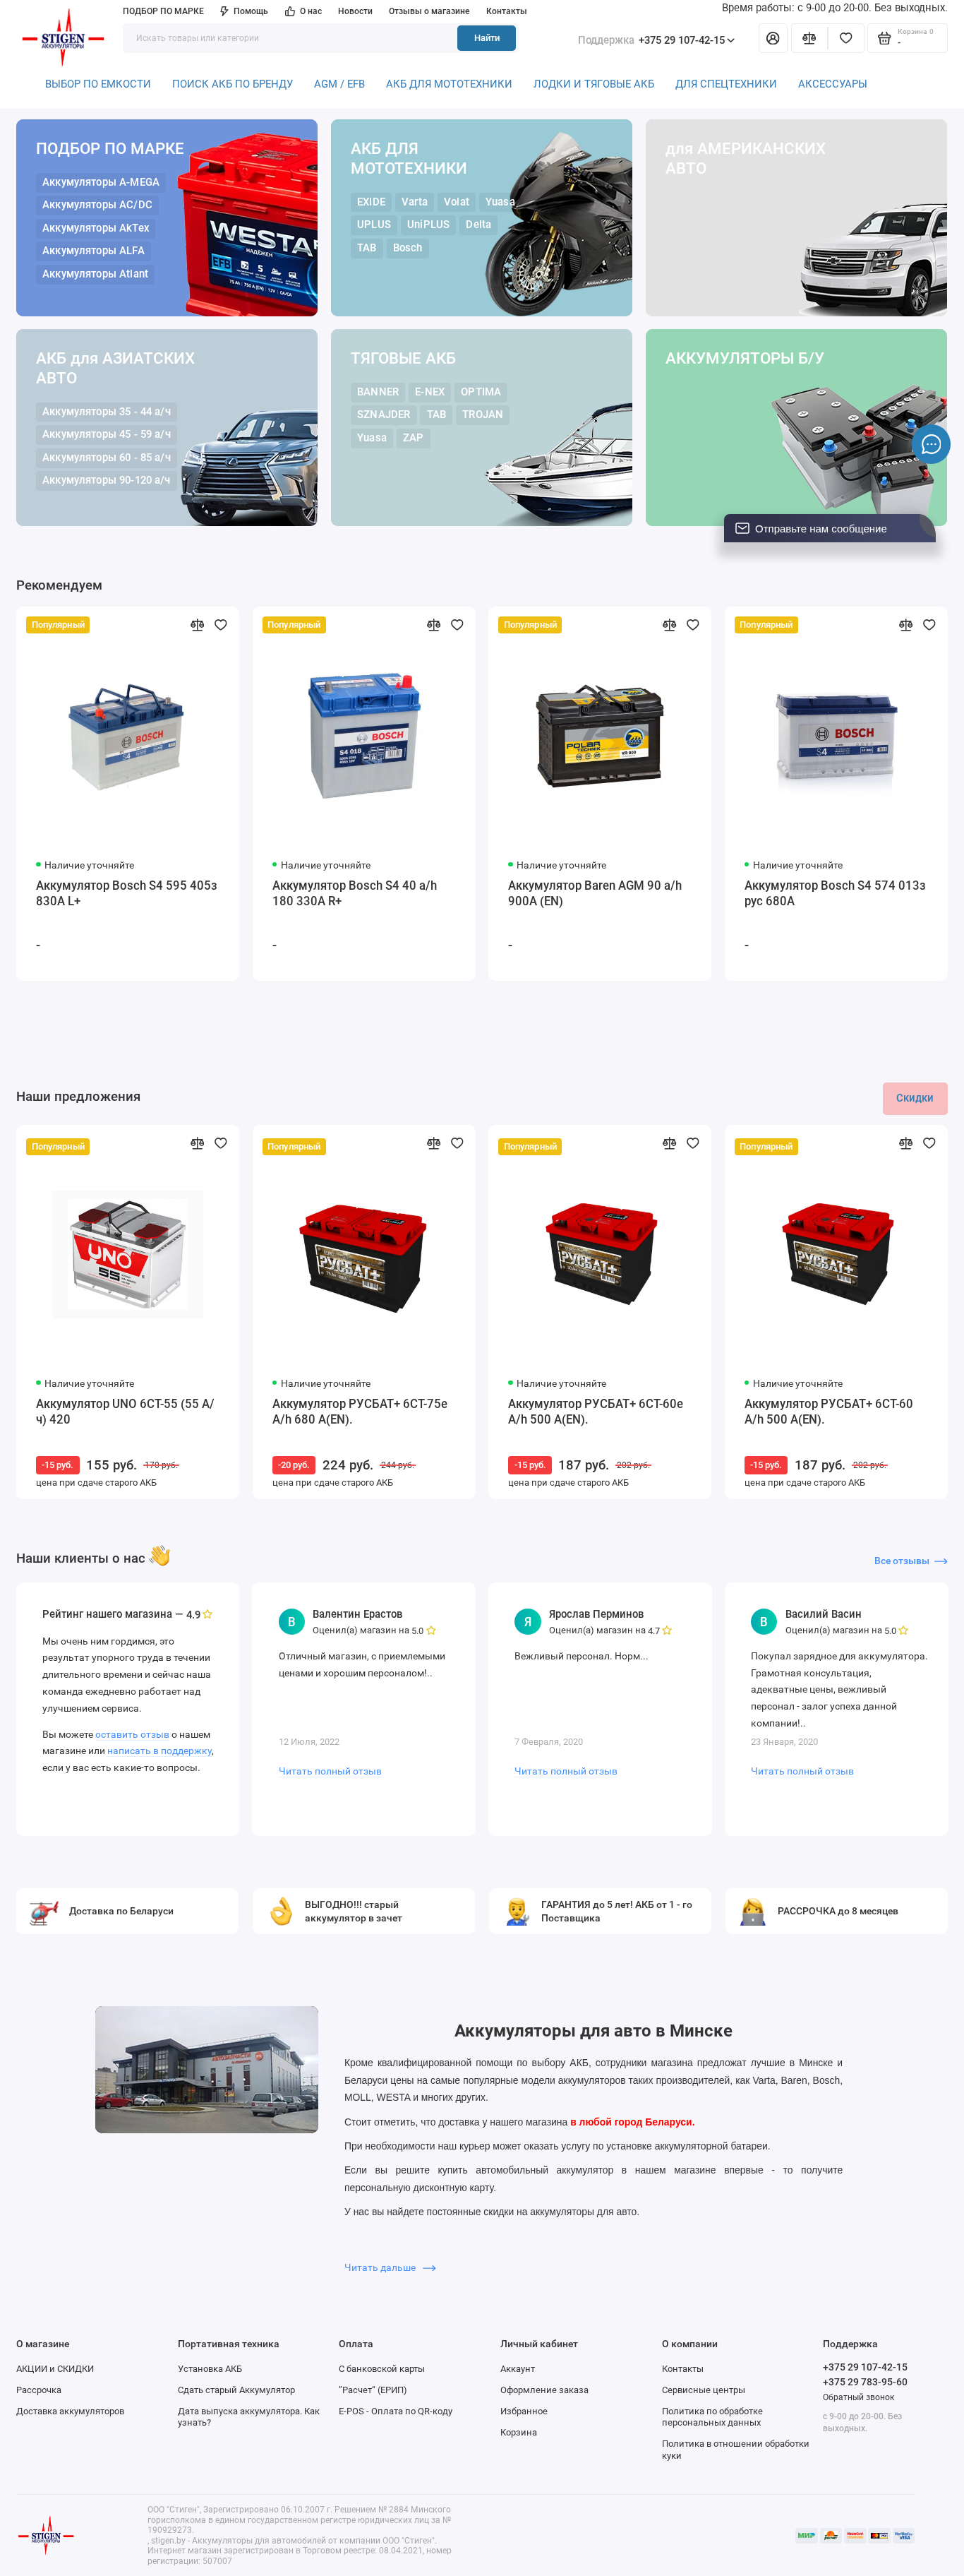Image resolution: width=964 pixels, height=2576 pixels.
Task: Open the favorites heart icon in header
Action: (846, 38)
